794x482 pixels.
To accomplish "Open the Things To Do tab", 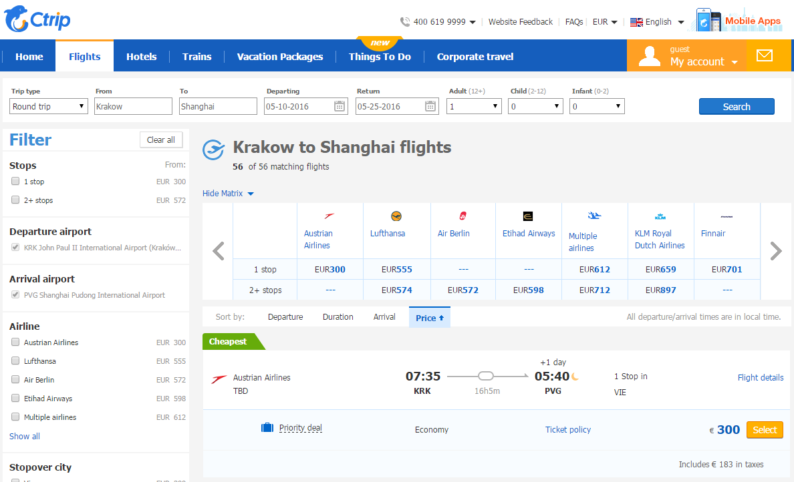I will [x=380, y=57].
